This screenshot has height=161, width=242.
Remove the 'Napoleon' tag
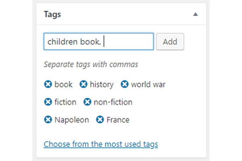coord(48,120)
